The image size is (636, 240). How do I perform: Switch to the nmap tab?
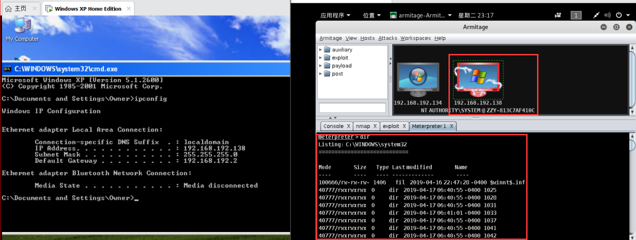[366, 126]
